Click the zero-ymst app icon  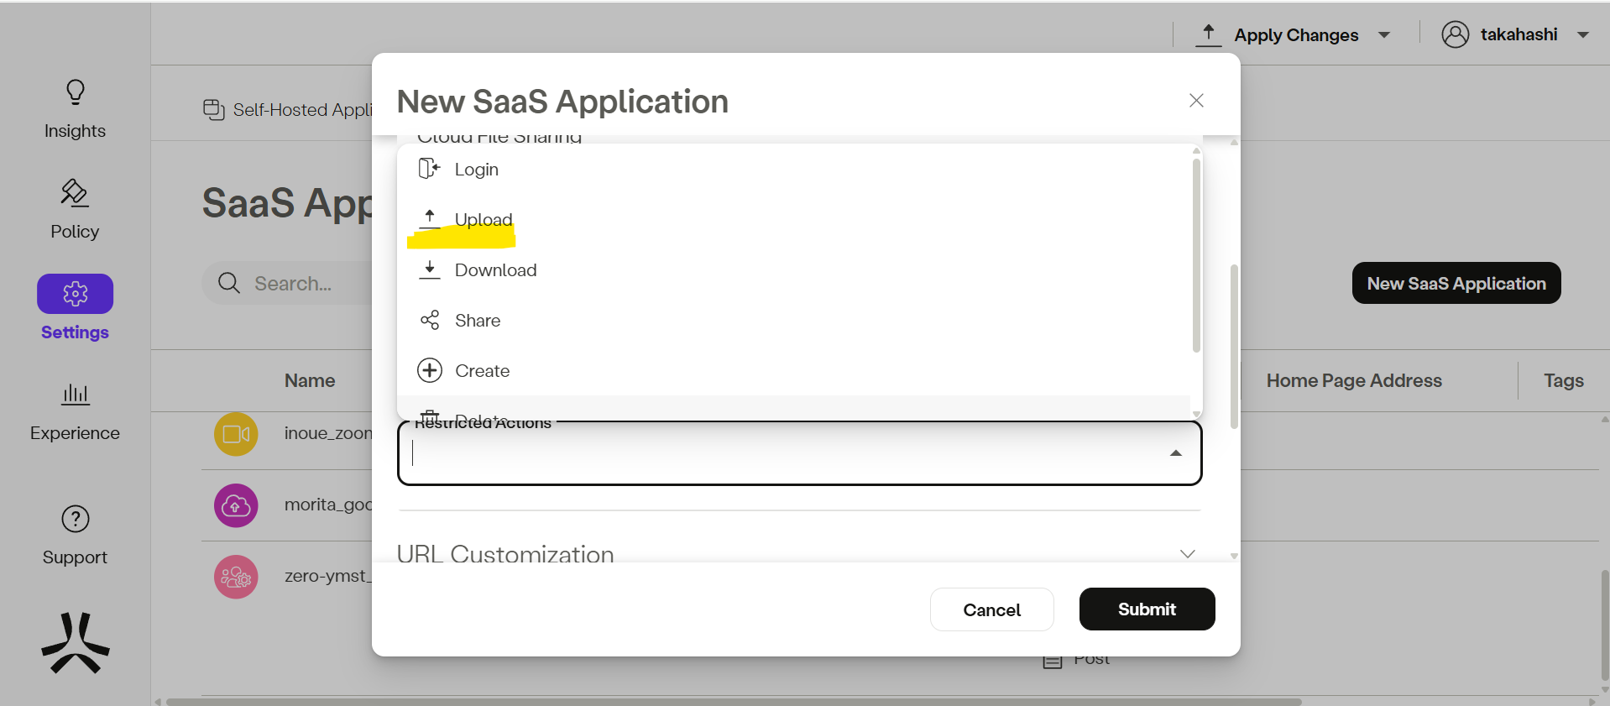click(x=236, y=577)
